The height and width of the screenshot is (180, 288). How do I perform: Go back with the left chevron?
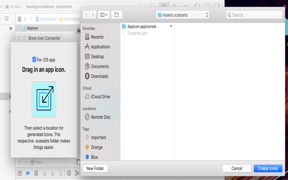[86, 15]
